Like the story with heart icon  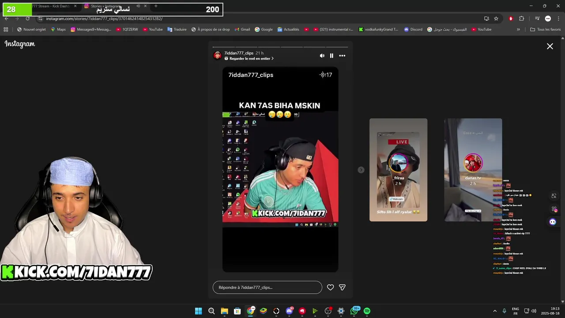[x=330, y=288]
